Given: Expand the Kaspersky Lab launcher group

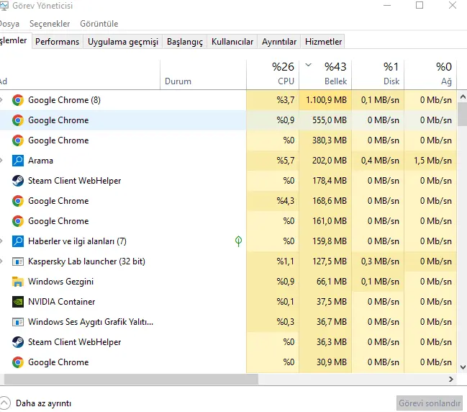Looking at the screenshot, I should coord(1,261).
